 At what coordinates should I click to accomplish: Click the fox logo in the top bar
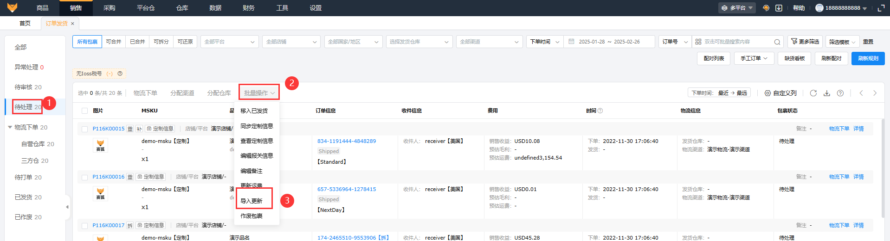(12, 7)
